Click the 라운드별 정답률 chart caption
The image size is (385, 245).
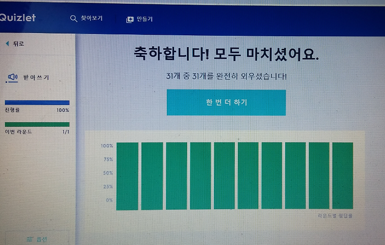[x=335, y=216]
